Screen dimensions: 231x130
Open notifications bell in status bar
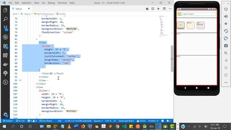pos(169,121)
